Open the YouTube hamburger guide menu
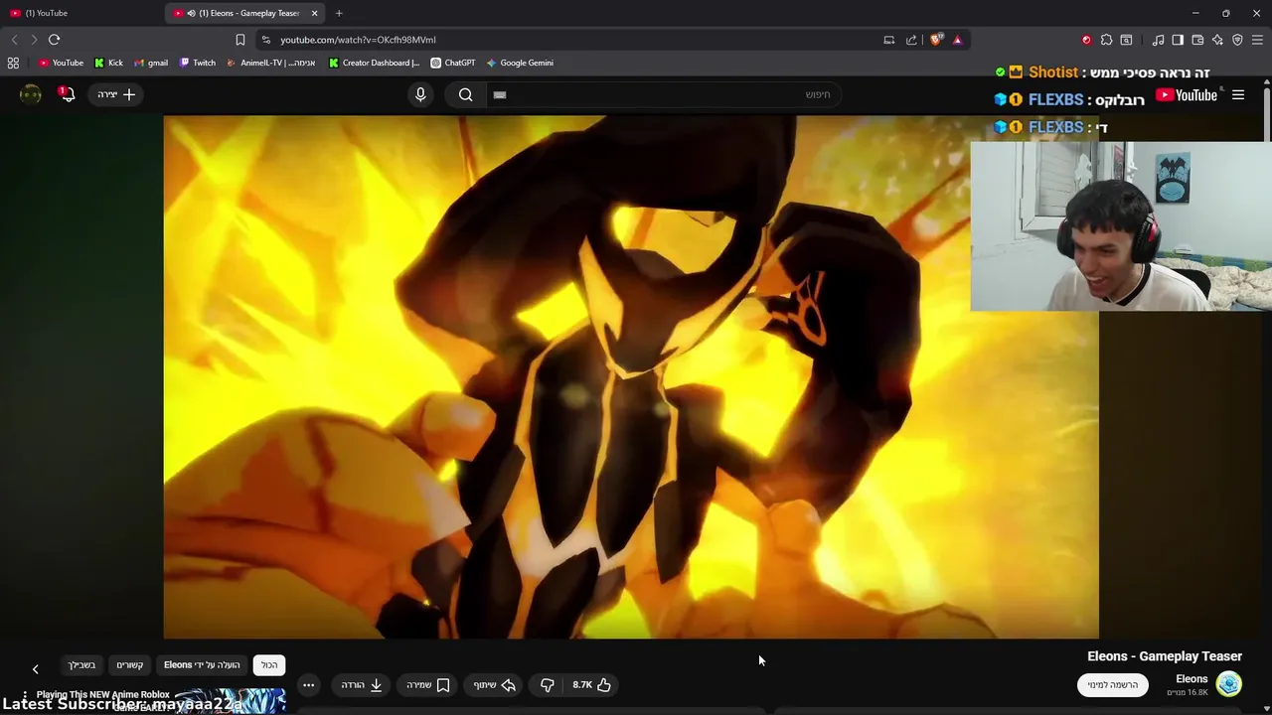 1238,95
